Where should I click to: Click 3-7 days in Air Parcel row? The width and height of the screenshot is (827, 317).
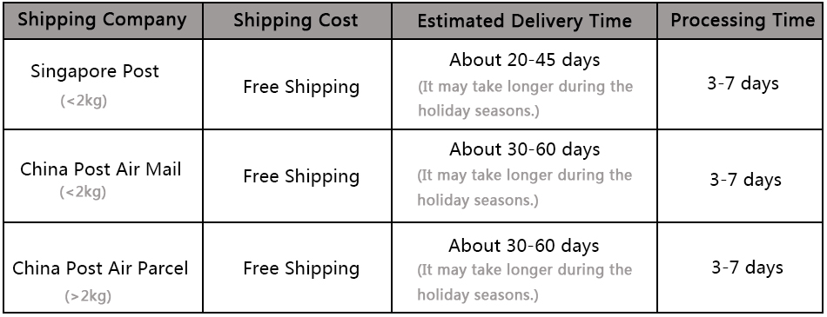coord(747,267)
